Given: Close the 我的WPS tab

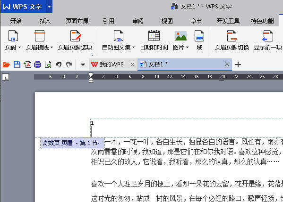Looking at the screenshot, I should click(132, 64).
